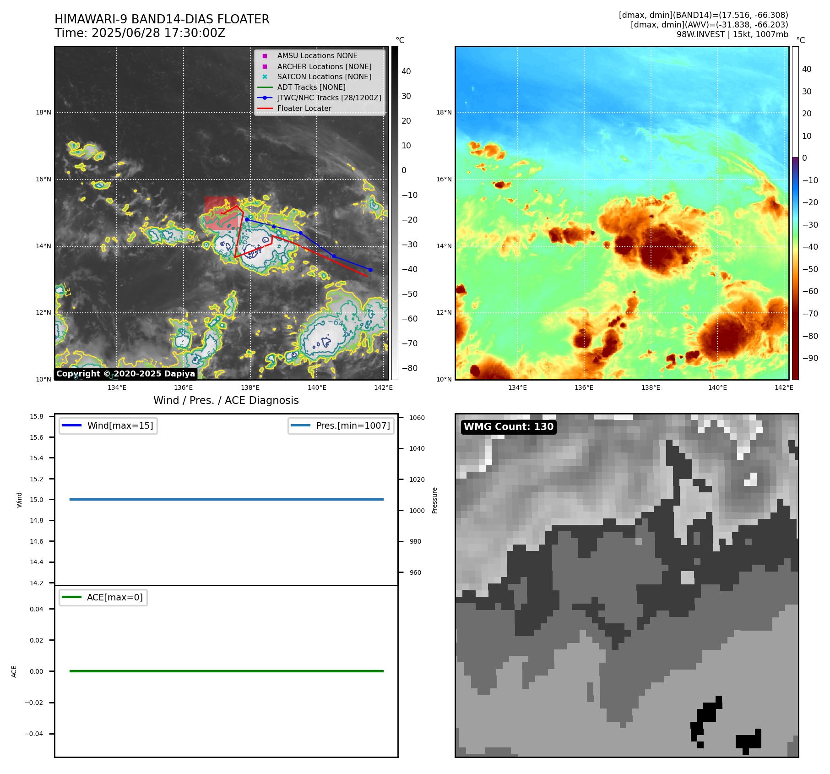Image resolution: width=830 pixels, height=774 pixels.
Task: Click the grayscale temperature colorbar of the BAND14 map
Action: click(395, 213)
